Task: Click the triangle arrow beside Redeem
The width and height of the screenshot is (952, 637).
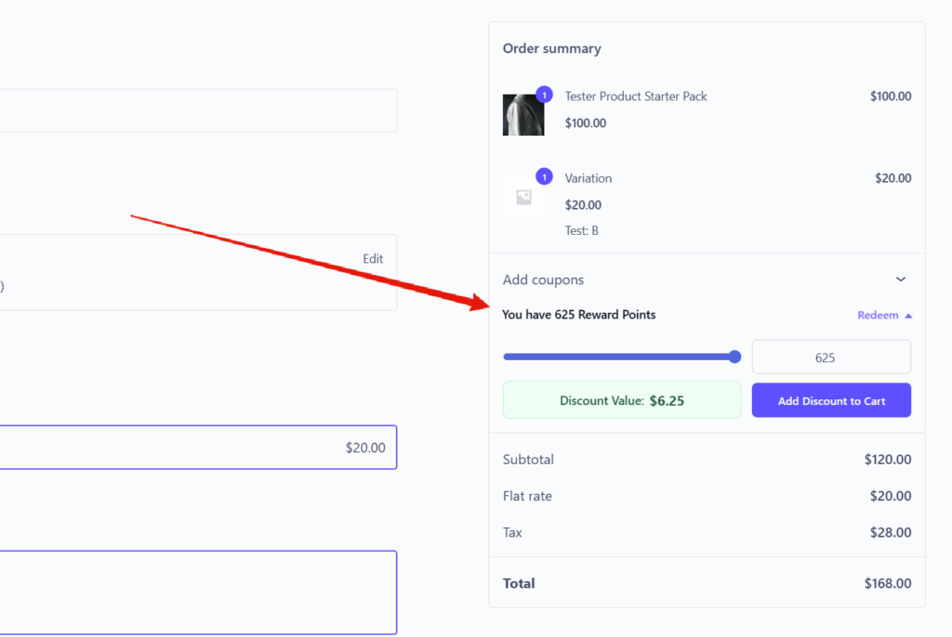Action: pos(908,316)
